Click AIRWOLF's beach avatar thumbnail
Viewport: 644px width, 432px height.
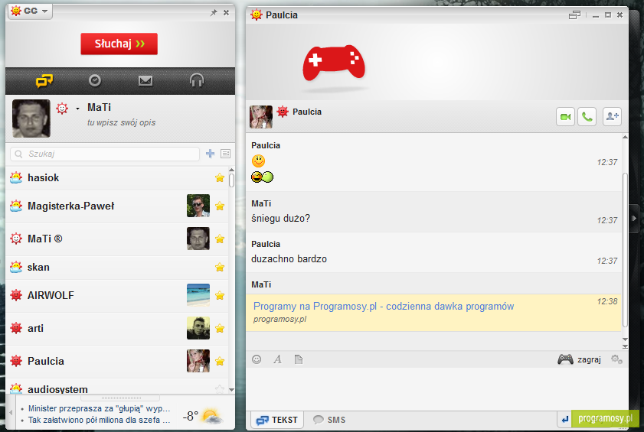[198, 295]
